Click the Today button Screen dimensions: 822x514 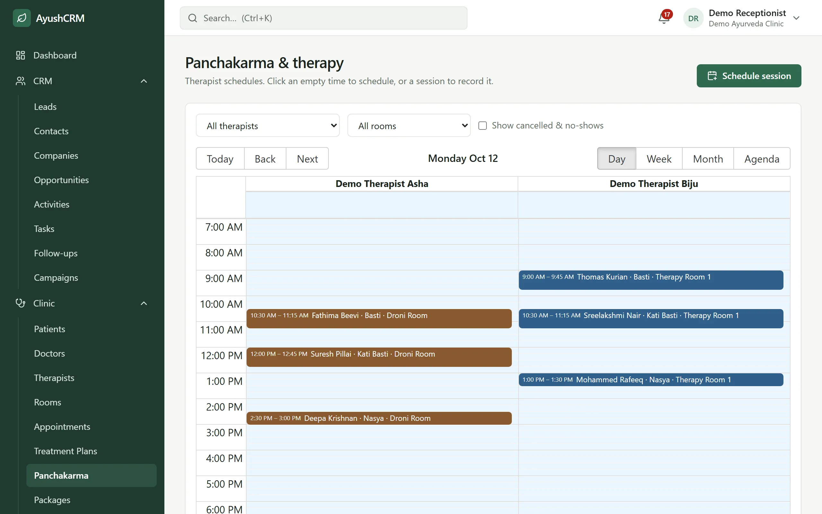click(220, 158)
